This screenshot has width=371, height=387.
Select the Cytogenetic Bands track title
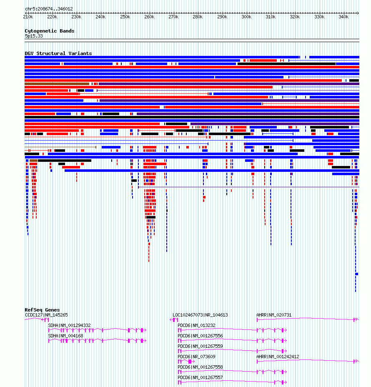(x=49, y=31)
